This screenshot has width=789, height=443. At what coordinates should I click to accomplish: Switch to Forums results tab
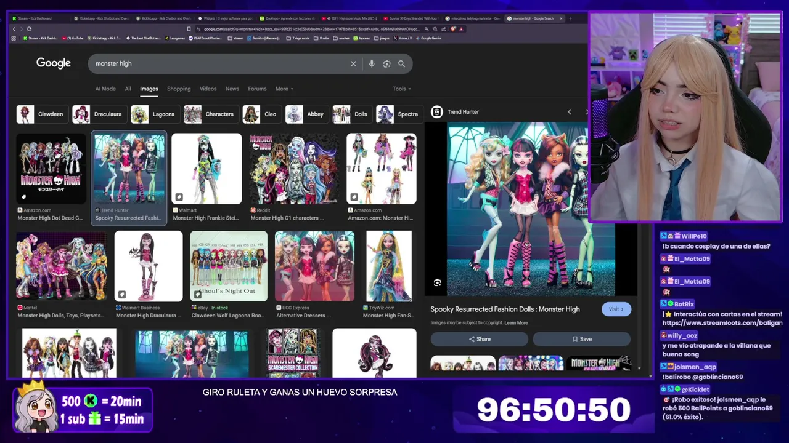pos(257,89)
